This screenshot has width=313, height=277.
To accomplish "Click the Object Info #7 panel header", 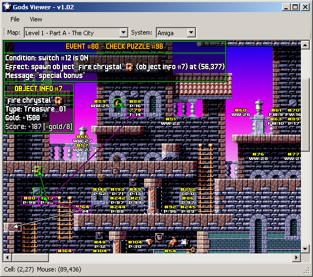I will (x=39, y=88).
